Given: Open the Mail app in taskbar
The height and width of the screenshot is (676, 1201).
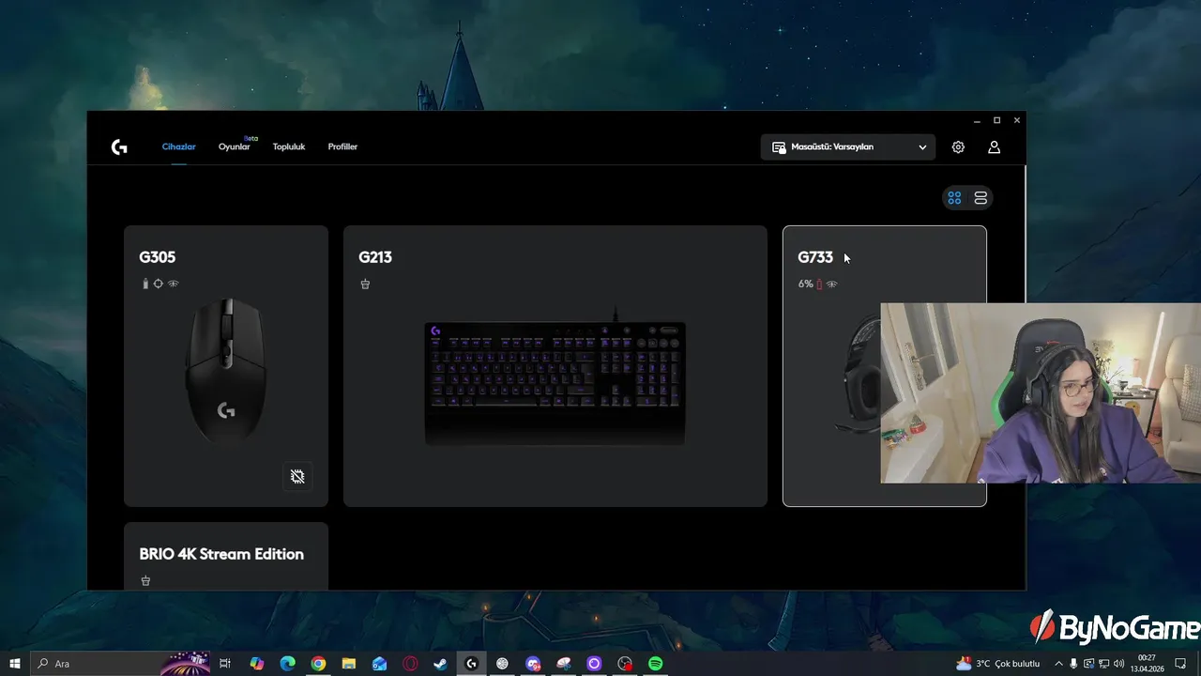Looking at the screenshot, I should click(x=379, y=664).
